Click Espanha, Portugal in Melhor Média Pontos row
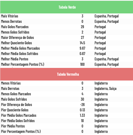The height and width of the screenshot is (135, 133). [106, 59]
